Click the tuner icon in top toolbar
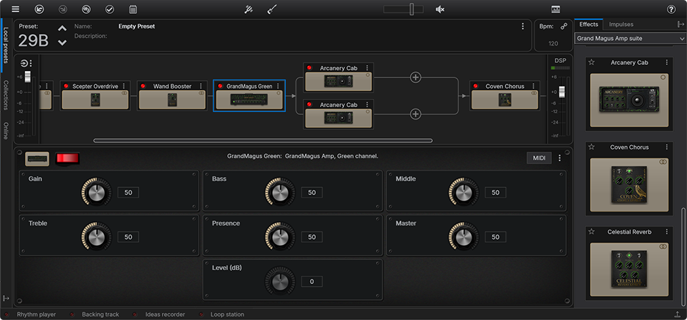The image size is (687, 320). click(x=249, y=9)
